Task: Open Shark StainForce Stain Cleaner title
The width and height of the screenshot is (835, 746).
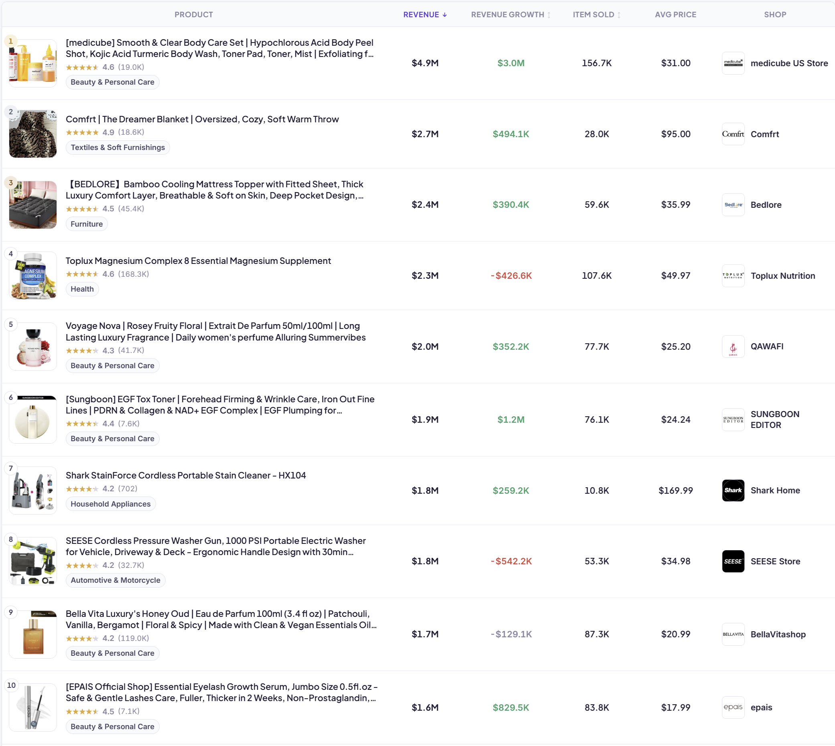Action: [x=186, y=475]
